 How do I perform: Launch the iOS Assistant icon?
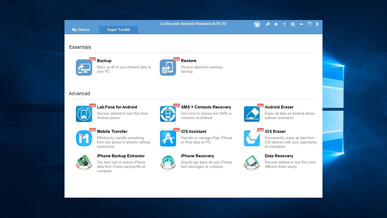point(168,138)
